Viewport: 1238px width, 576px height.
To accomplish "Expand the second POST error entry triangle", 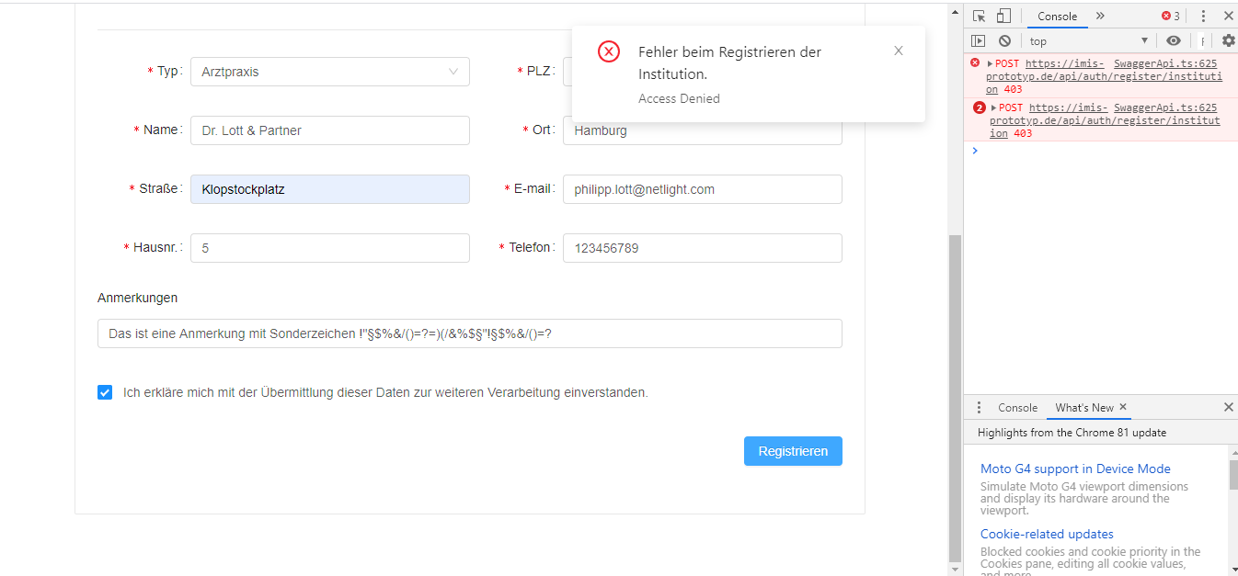I will [993, 107].
